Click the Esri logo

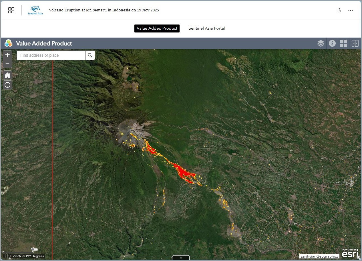[x=349, y=253]
